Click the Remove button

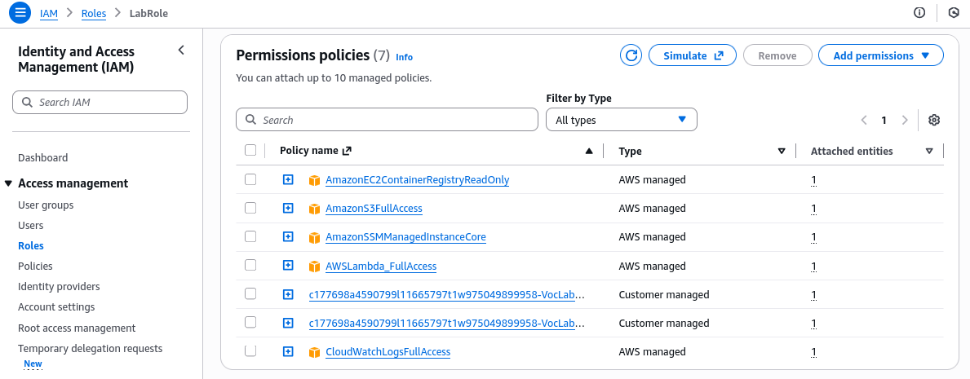pyautogui.click(x=777, y=55)
